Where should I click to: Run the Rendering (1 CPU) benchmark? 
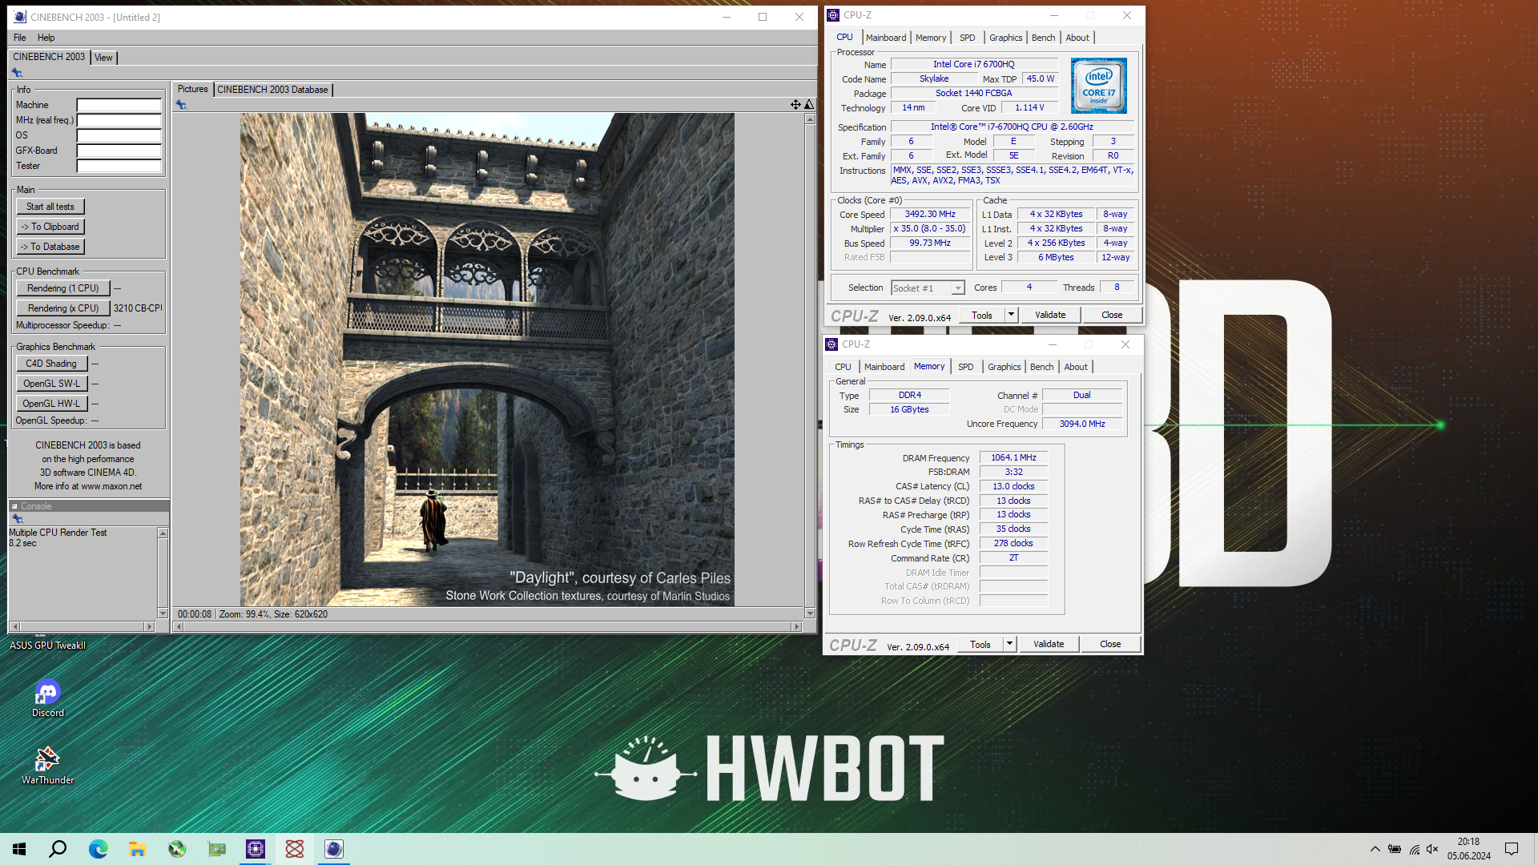(63, 288)
